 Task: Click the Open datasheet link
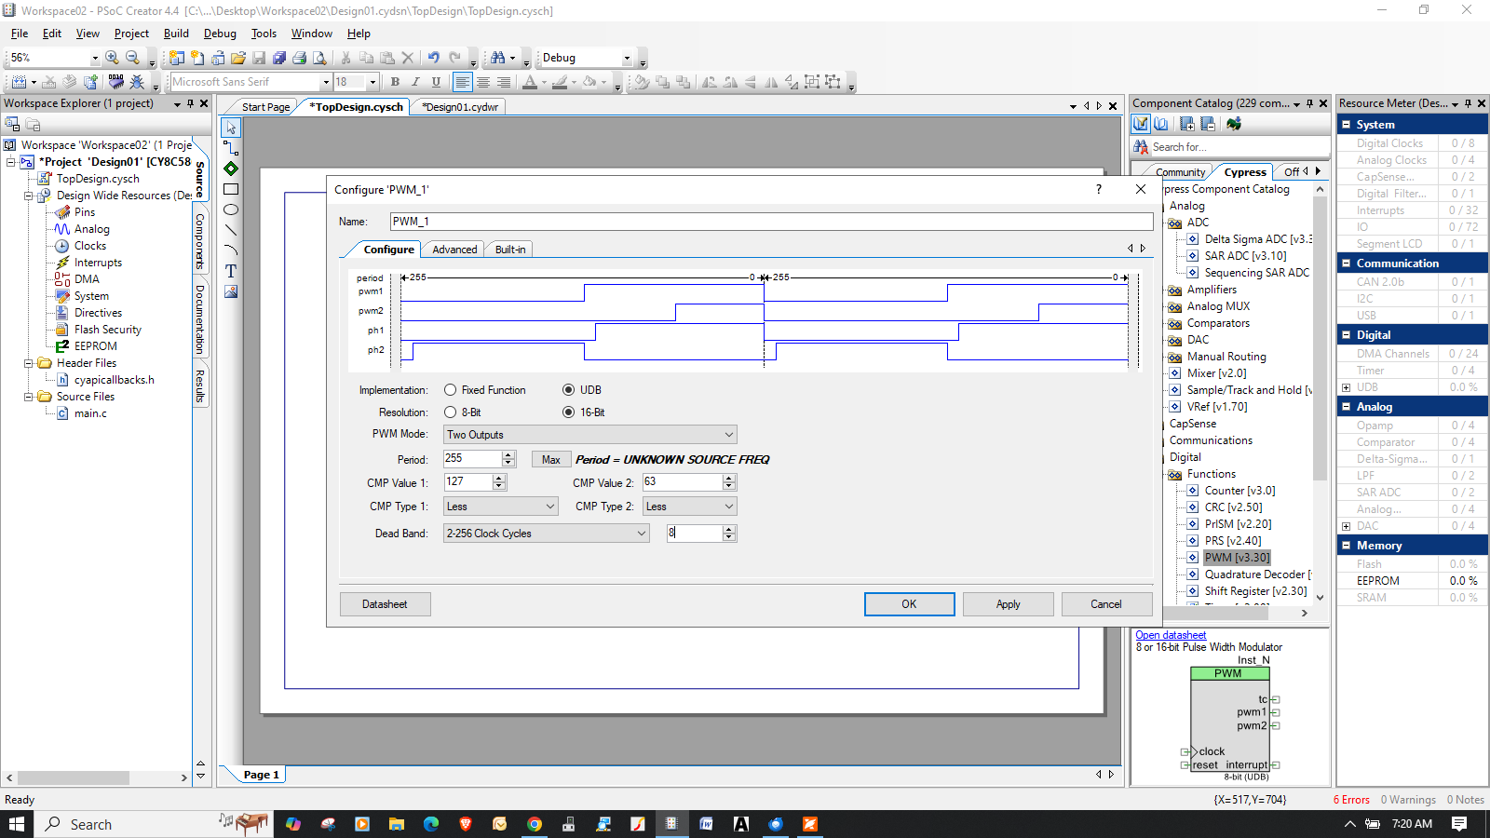pos(1171,635)
